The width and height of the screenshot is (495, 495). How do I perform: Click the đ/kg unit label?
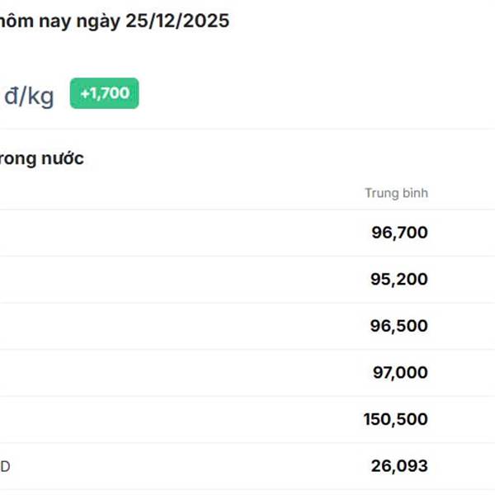(29, 97)
